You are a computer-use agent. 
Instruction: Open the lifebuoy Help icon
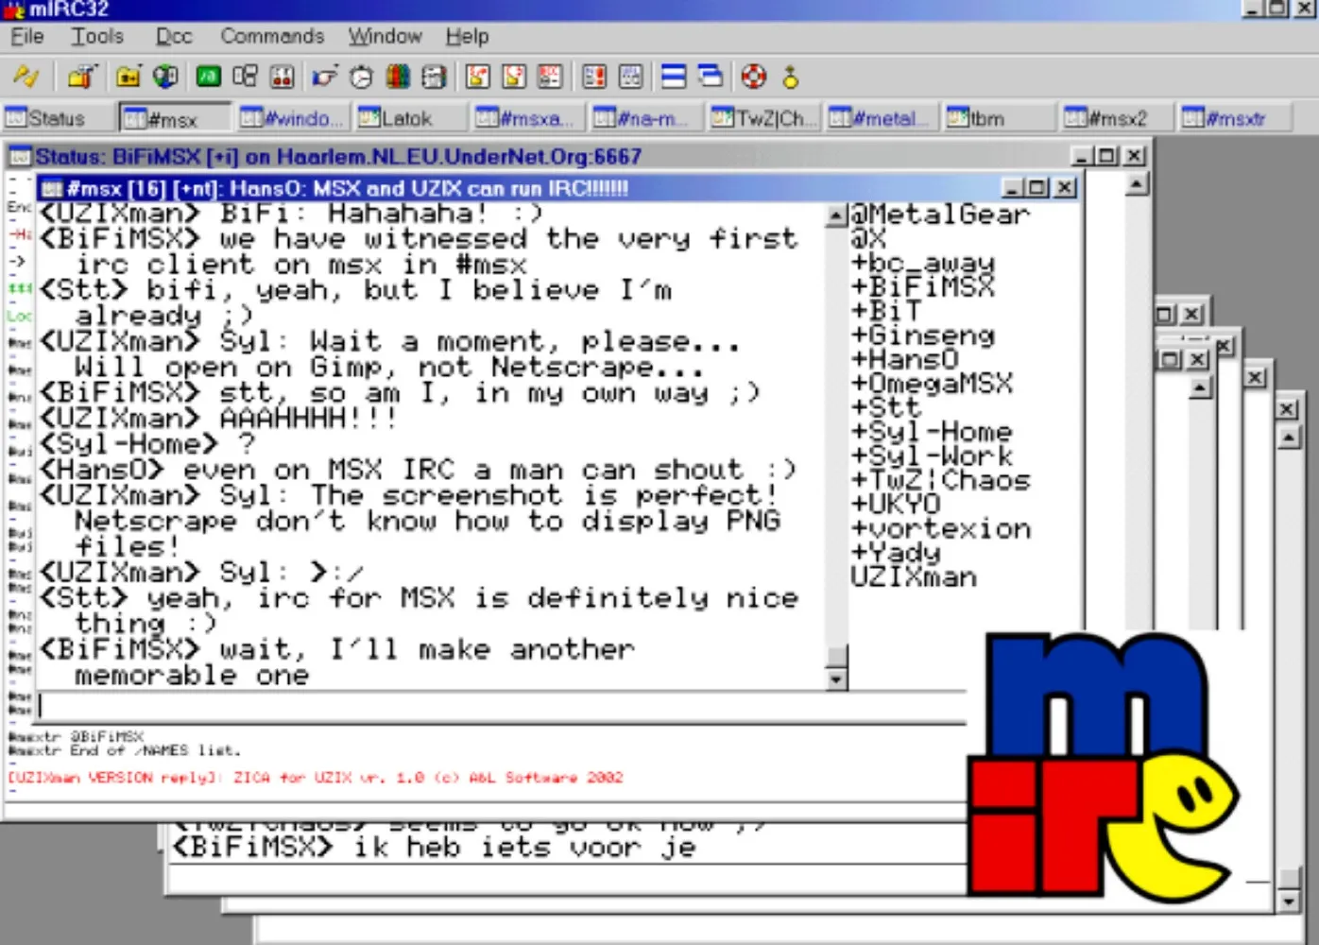coord(753,77)
